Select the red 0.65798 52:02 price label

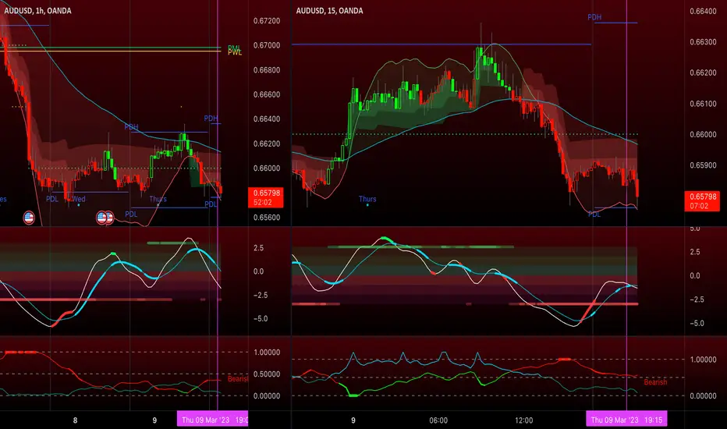click(x=266, y=197)
